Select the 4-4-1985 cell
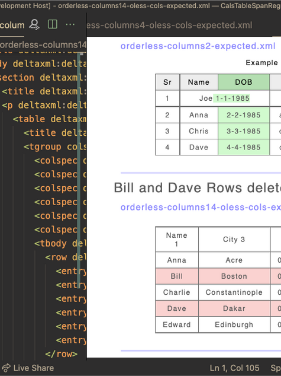281x376 pixels. (x=244, y=147)
